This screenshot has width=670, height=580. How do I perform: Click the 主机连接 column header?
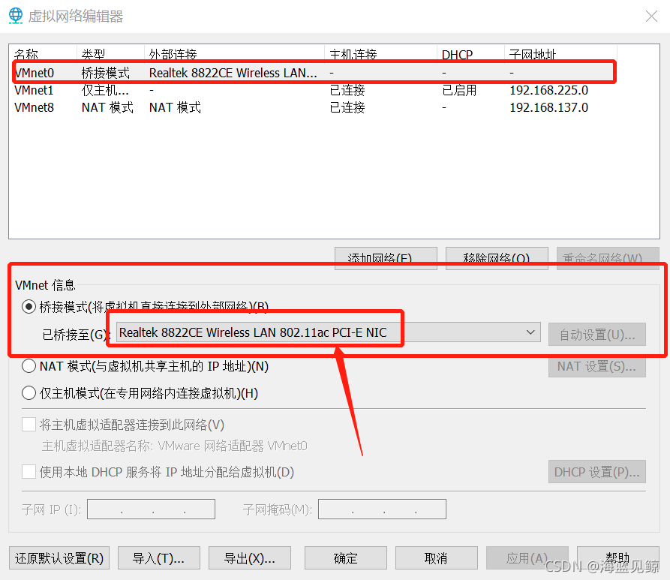(380, 54)
